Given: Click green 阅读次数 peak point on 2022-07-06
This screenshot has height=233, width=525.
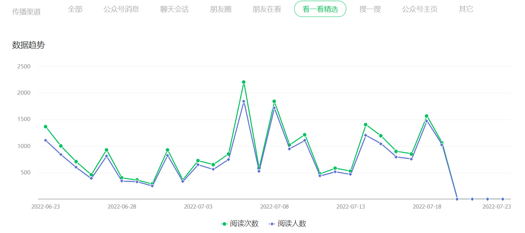Looking at the screenshot, I should 243,82.
